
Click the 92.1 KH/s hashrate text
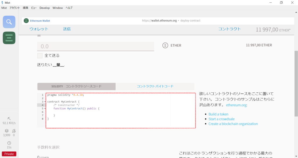[x=9, y=123]
